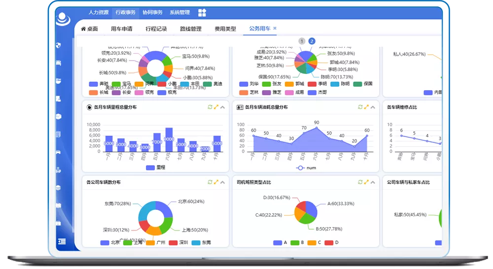This screenshot has width=493, height=269.
Task: Toggle license type B legend
Action: (x=297, y=242)
